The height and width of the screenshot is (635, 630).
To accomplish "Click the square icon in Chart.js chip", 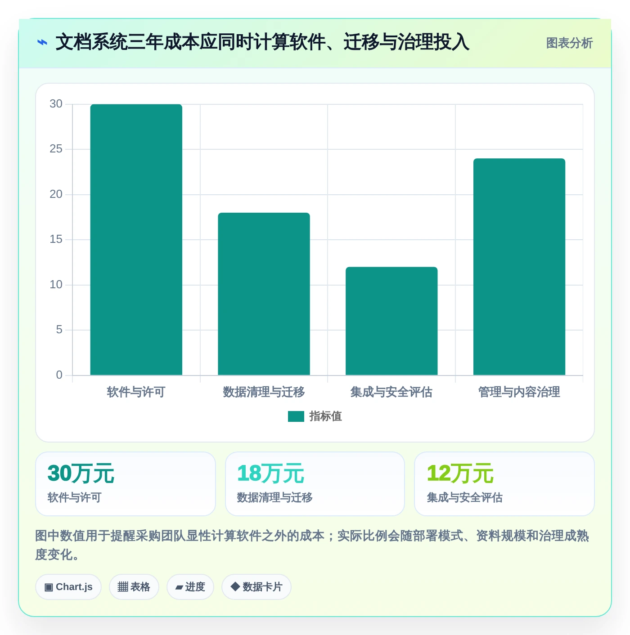I will click(x=49, y=587).
